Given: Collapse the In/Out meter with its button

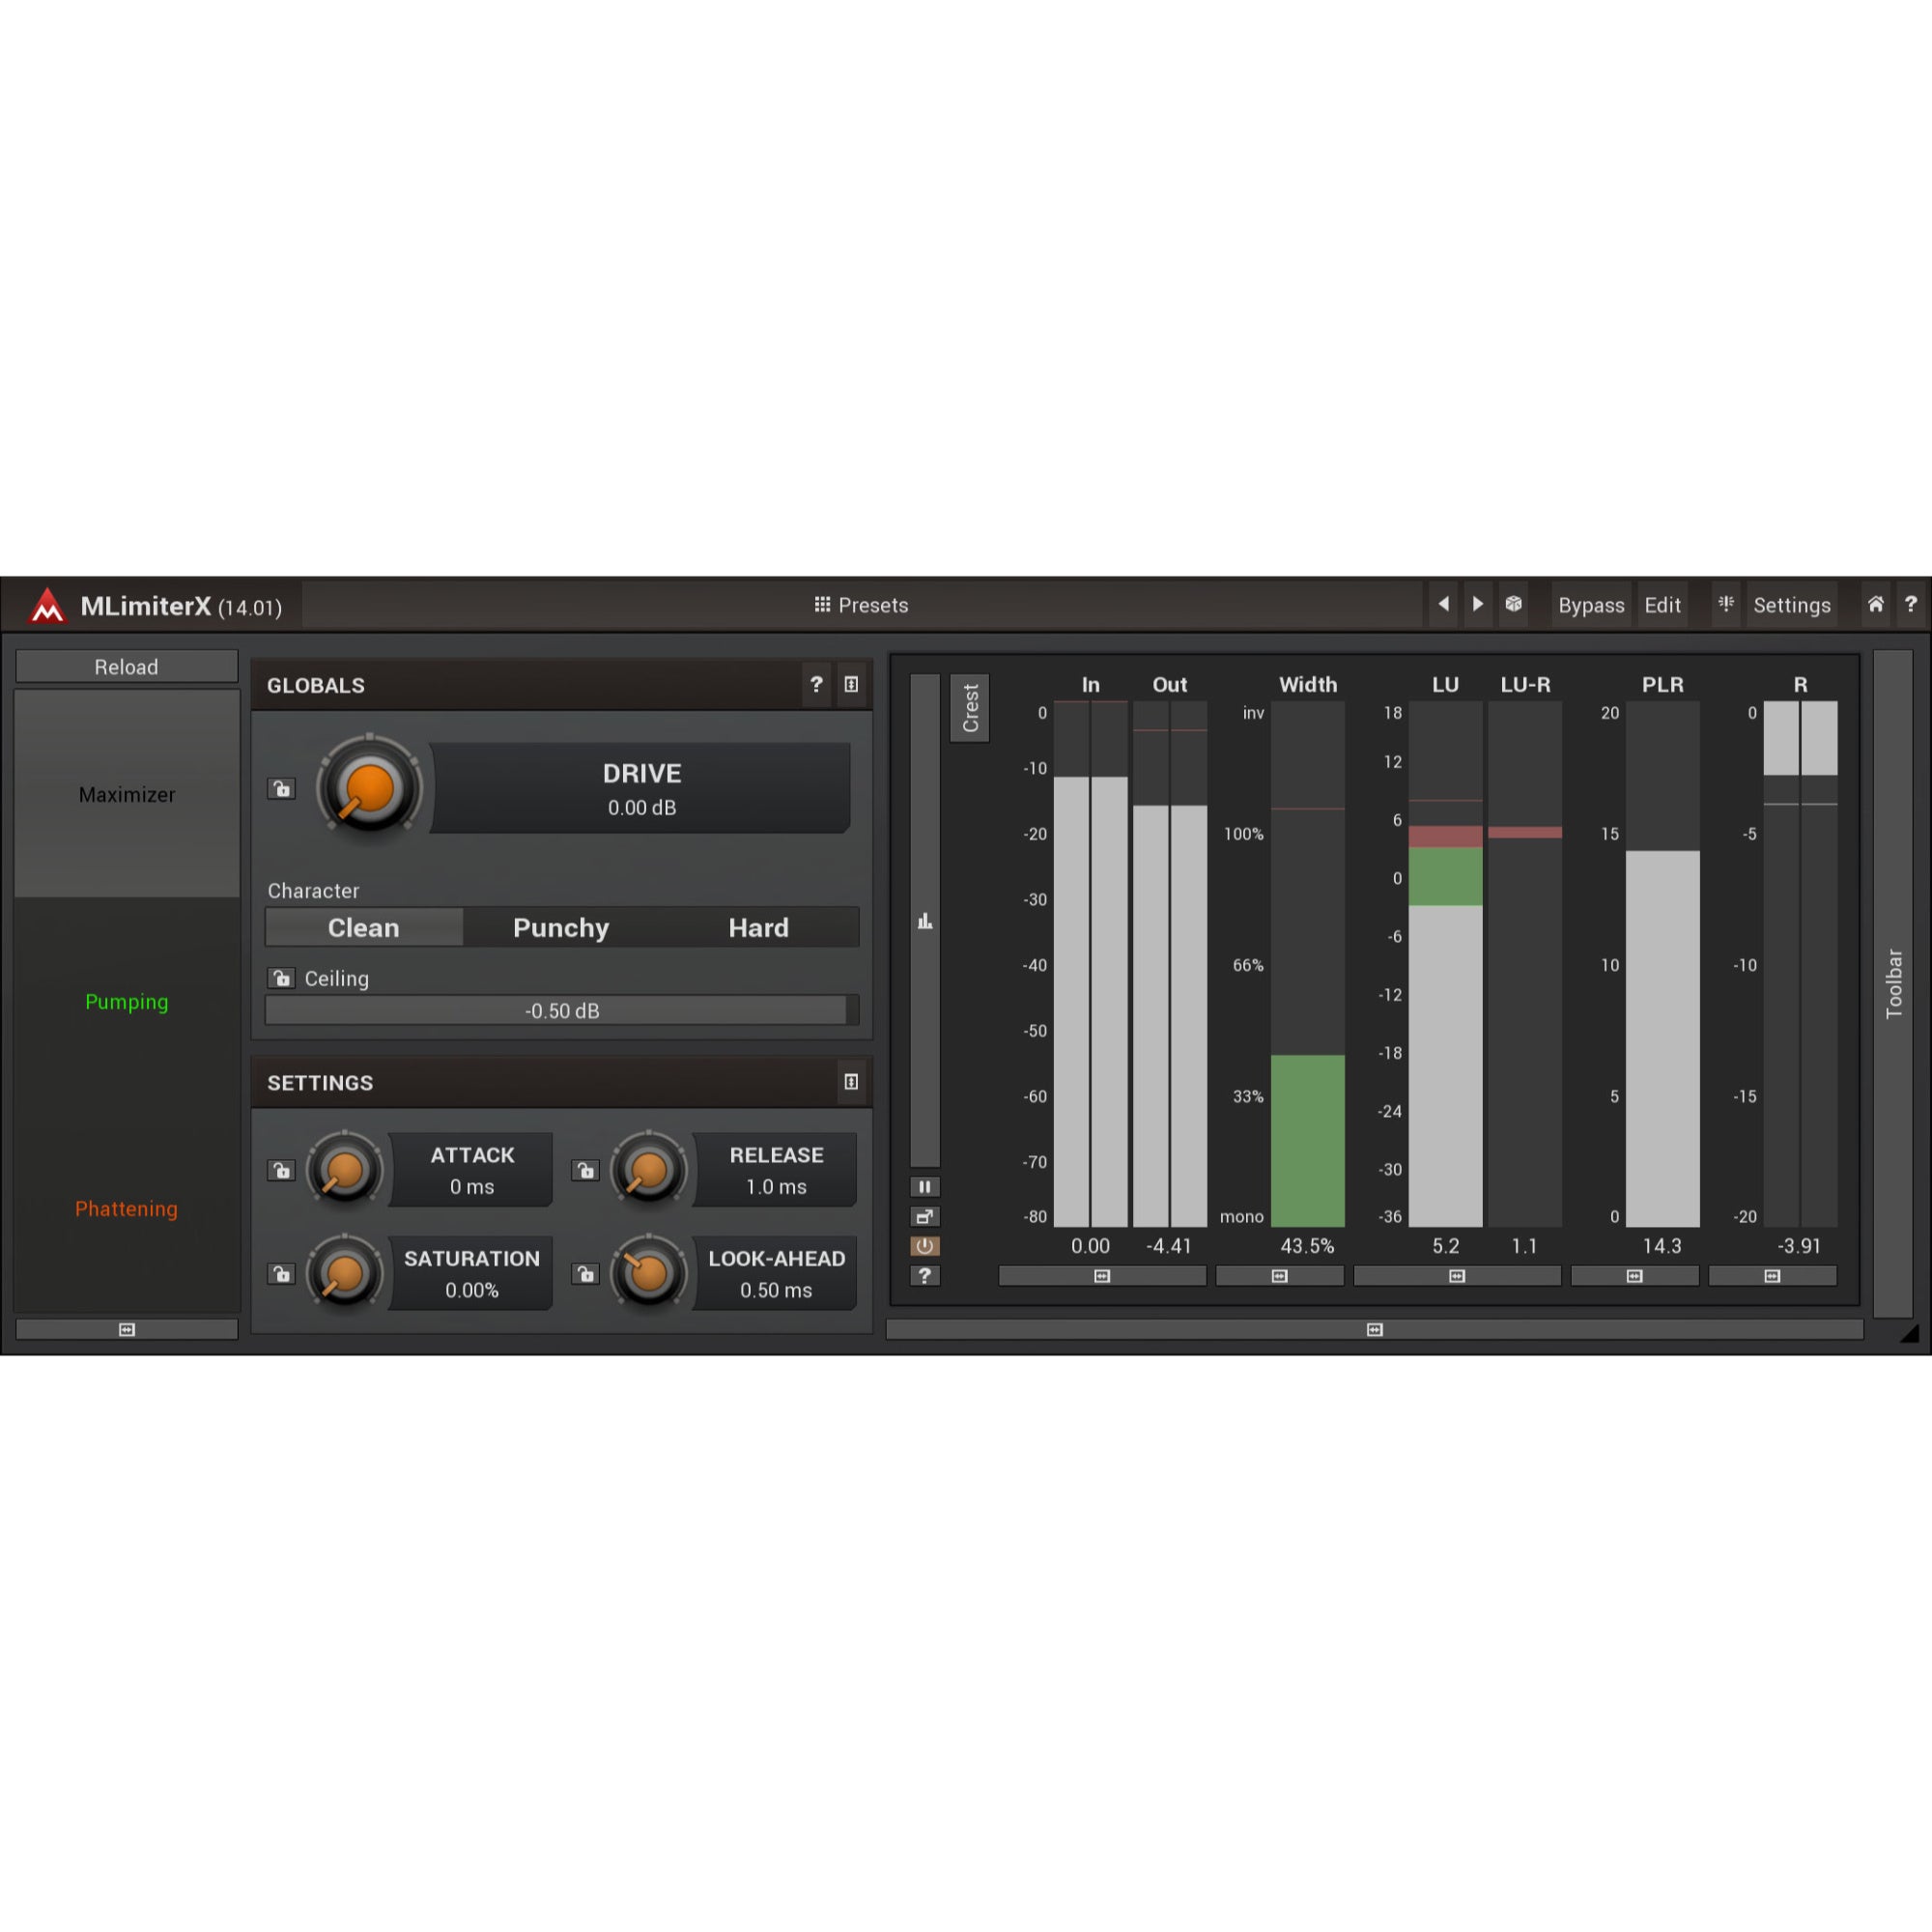Looking at the screenshot, I should coord(1102,1276).
